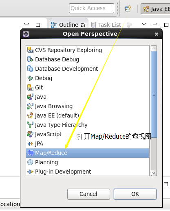Click the perspective list scrollbar thumb
Image resolution: width=170 pixels, height=211 pixels.
click(x=154, y=94)
